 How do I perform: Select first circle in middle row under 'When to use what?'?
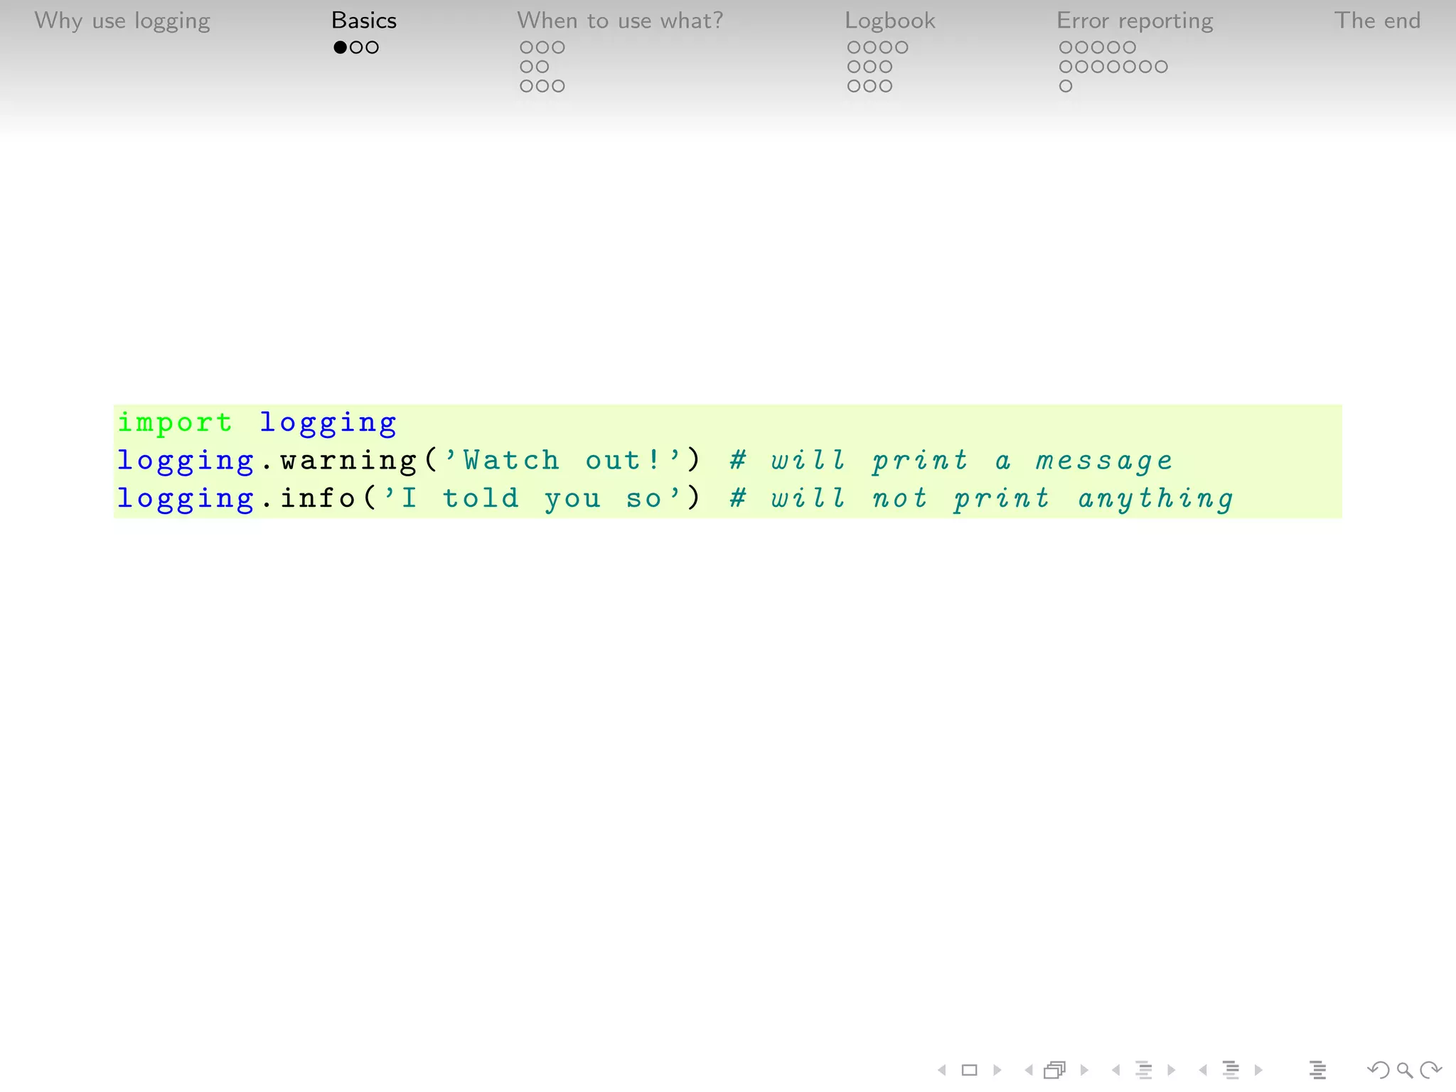pos(527,67)
